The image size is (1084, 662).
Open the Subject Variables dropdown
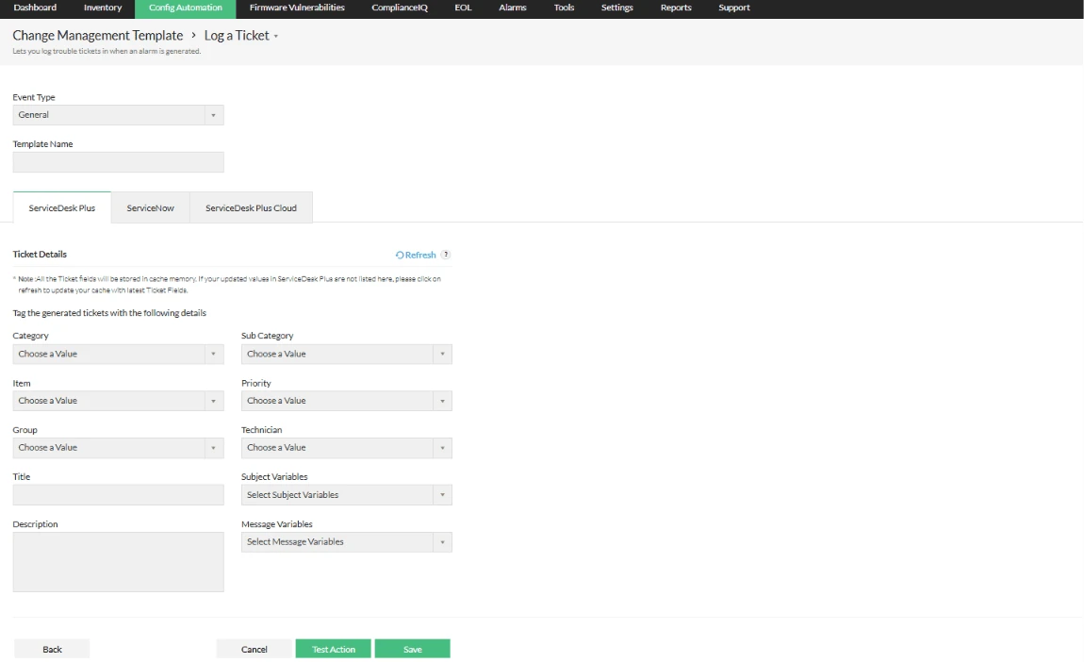[346, 494]
